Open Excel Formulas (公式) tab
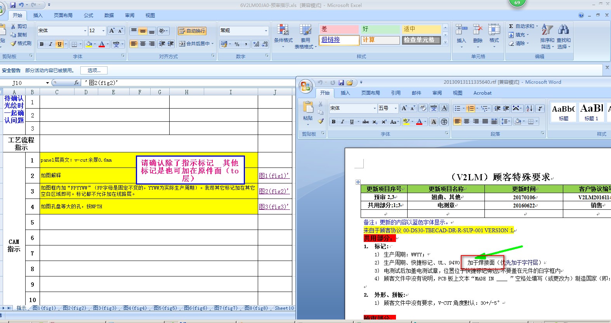The height and width of the screenshot is (323, 611). click(89, 16)
